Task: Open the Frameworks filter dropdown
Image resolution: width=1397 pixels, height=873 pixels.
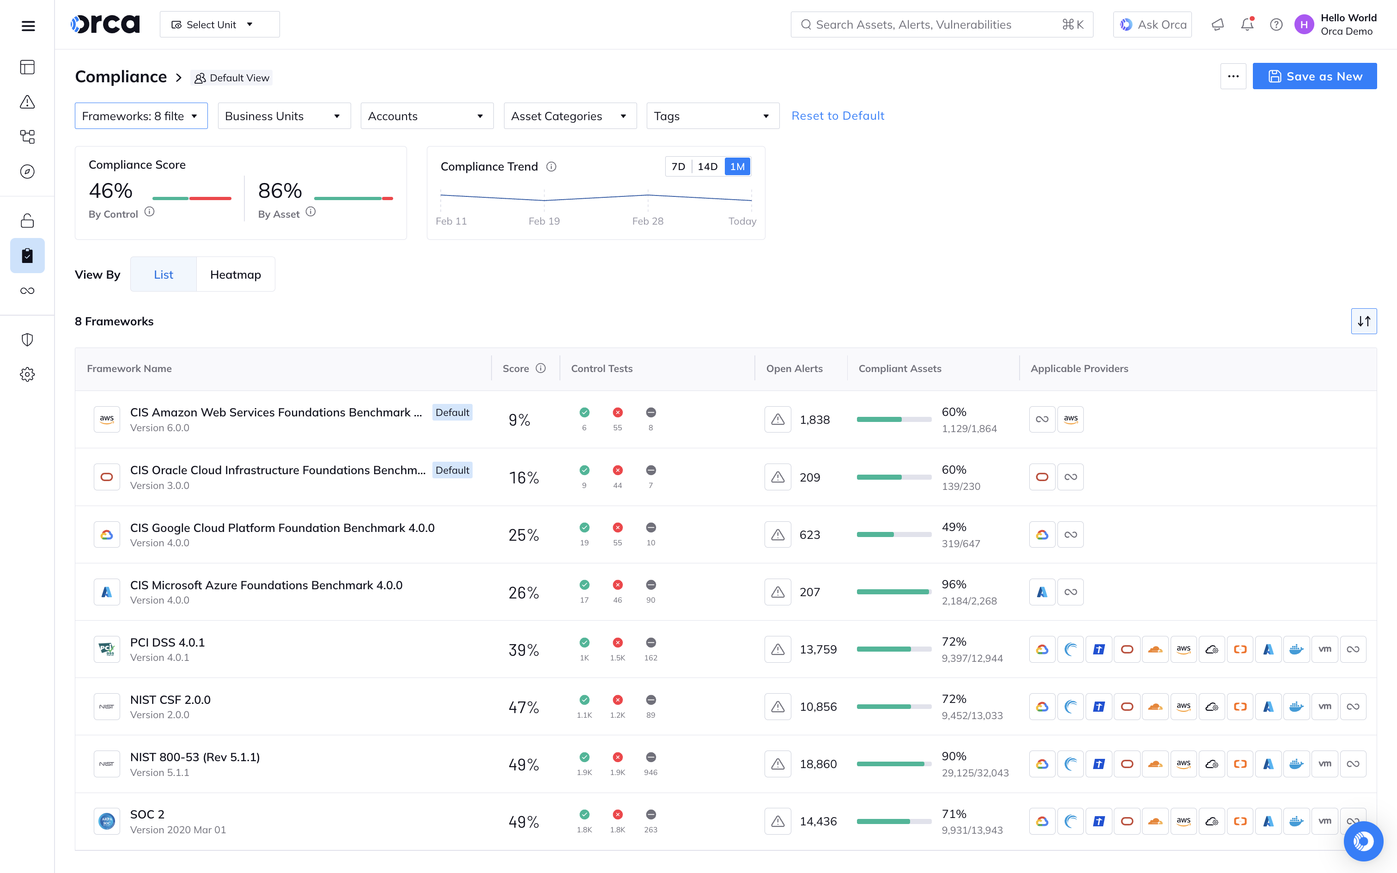Action: (141, 116)
